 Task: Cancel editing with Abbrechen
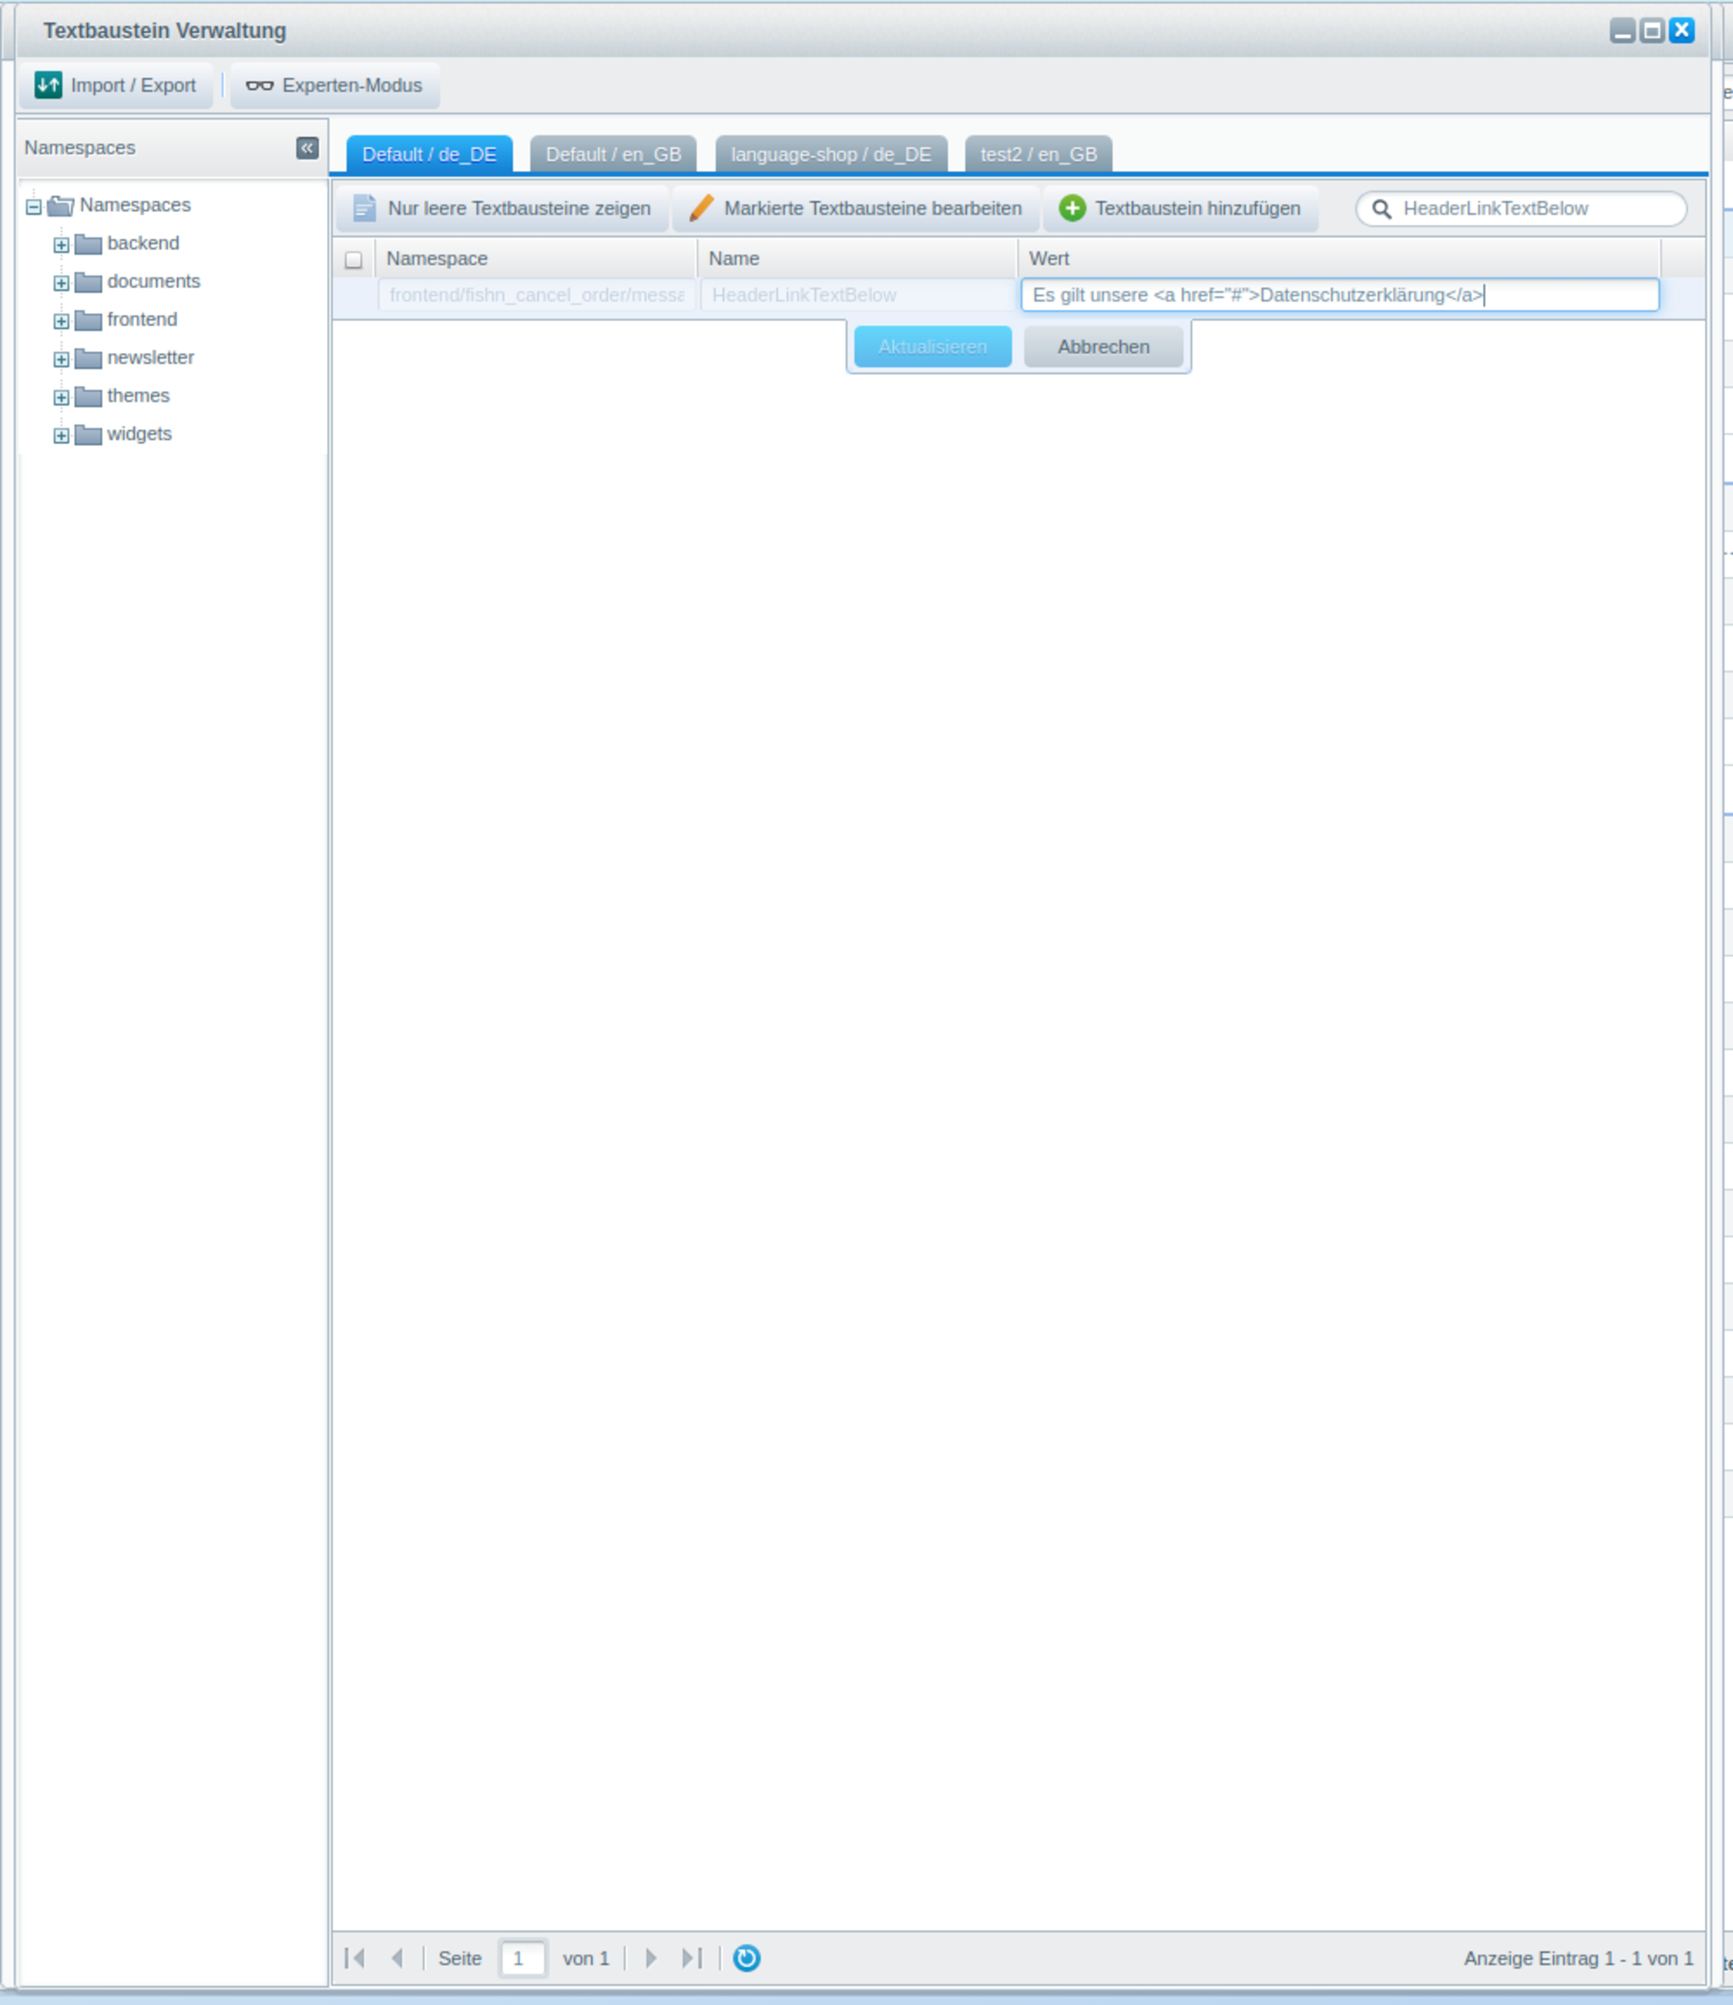point(1103,347)
